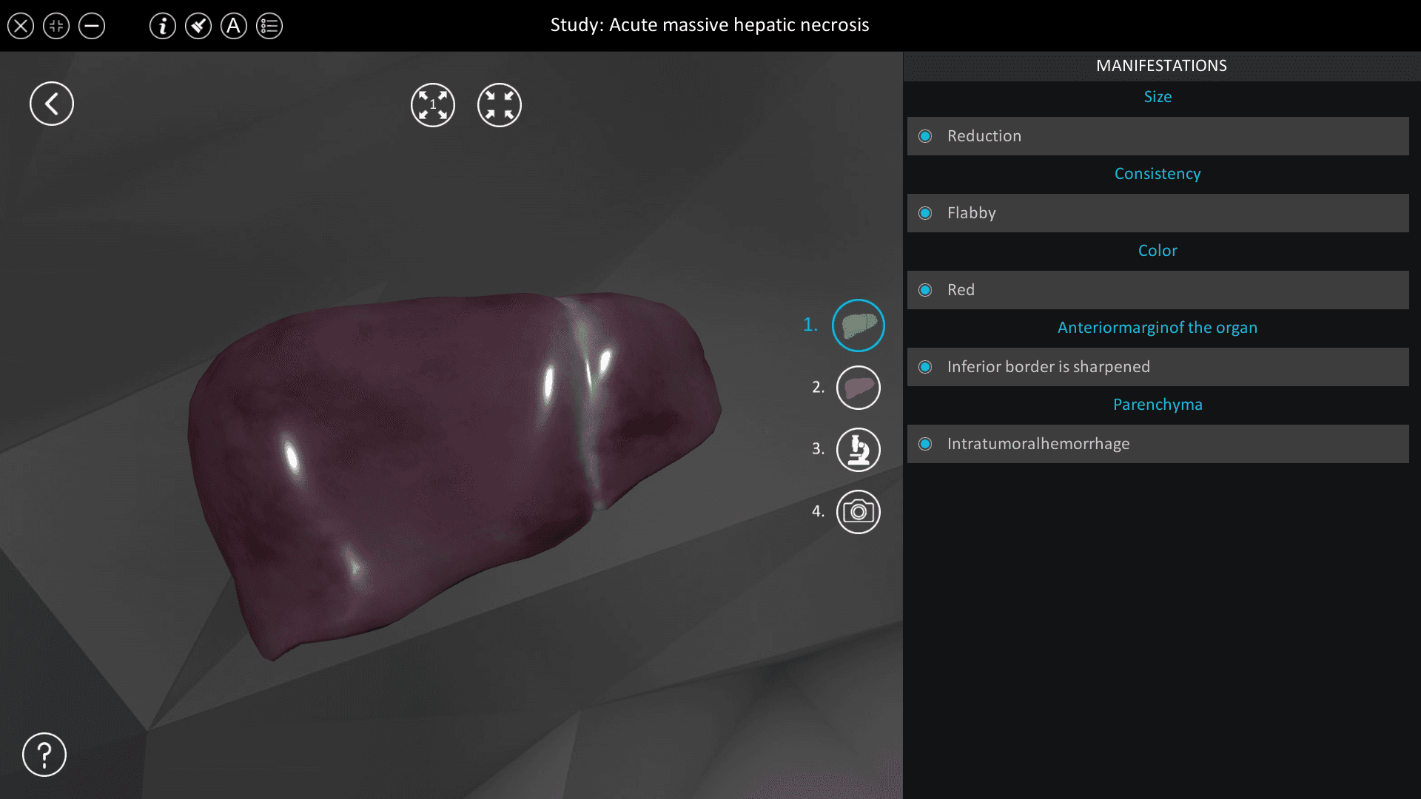Viewport: 1421px width, 799px height.
Task: Close the study with the X icon
Action: coord(21,26)
